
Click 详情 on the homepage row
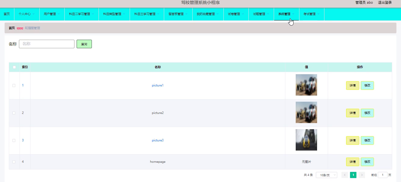pos(352,162)
